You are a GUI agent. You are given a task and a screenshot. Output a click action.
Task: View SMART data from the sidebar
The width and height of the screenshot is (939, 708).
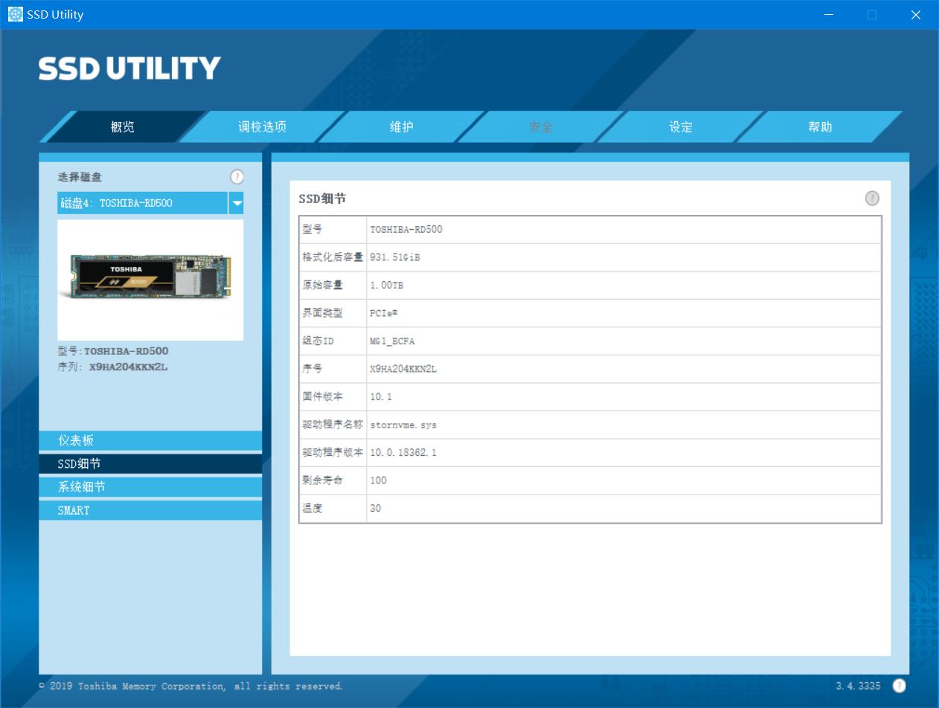150,510
